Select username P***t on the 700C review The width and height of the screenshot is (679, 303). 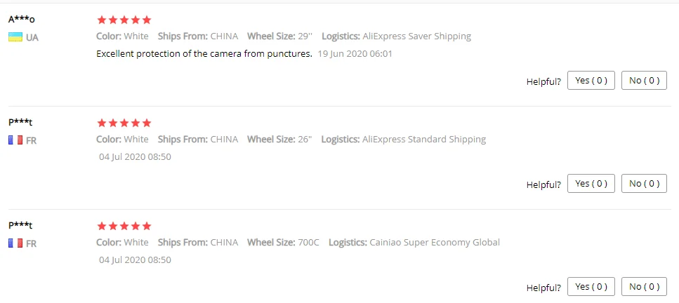point(20,226)
